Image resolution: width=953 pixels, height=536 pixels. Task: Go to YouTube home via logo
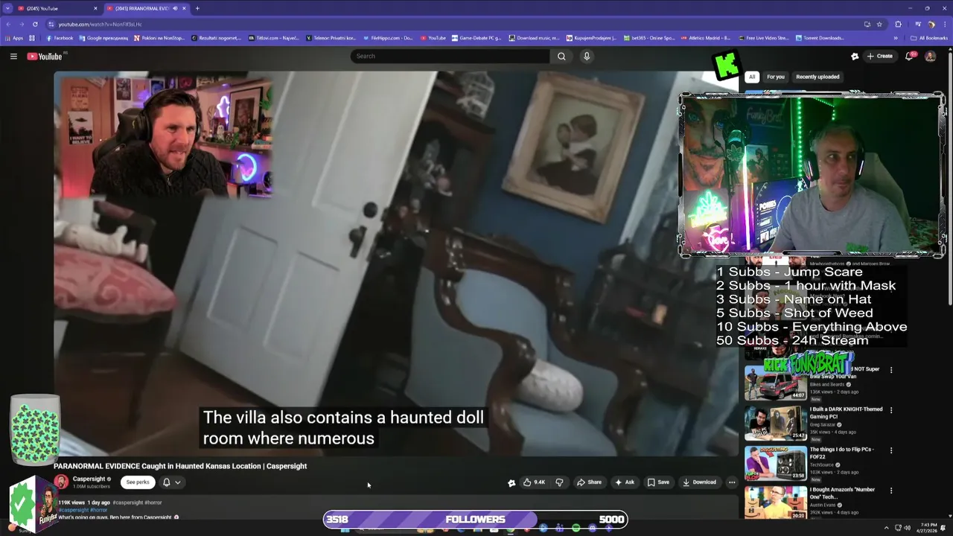(x=45, y=57)
